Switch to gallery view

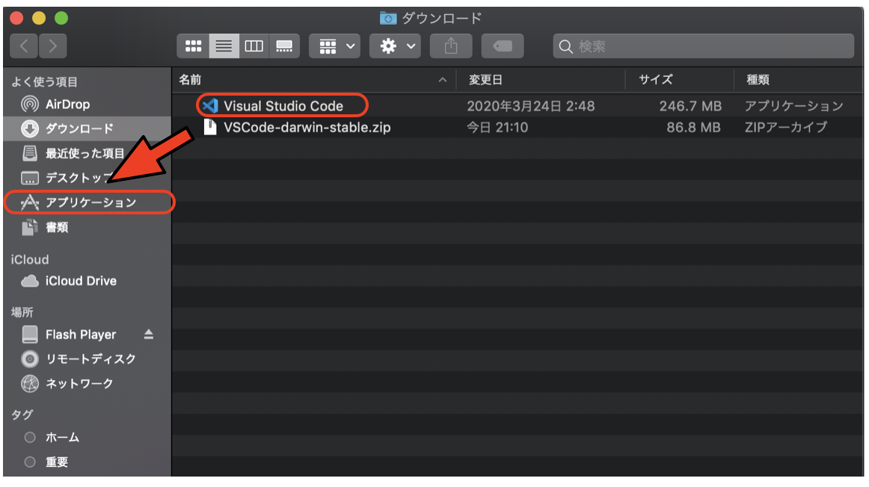tap(284, 46)
